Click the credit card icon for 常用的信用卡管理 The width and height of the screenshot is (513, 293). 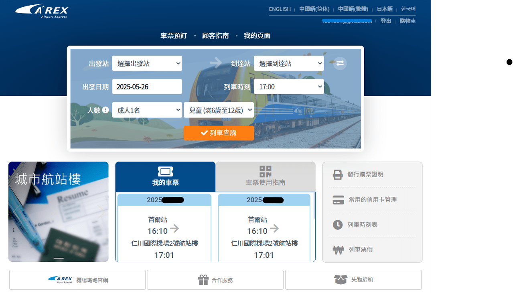click(339, 200)
